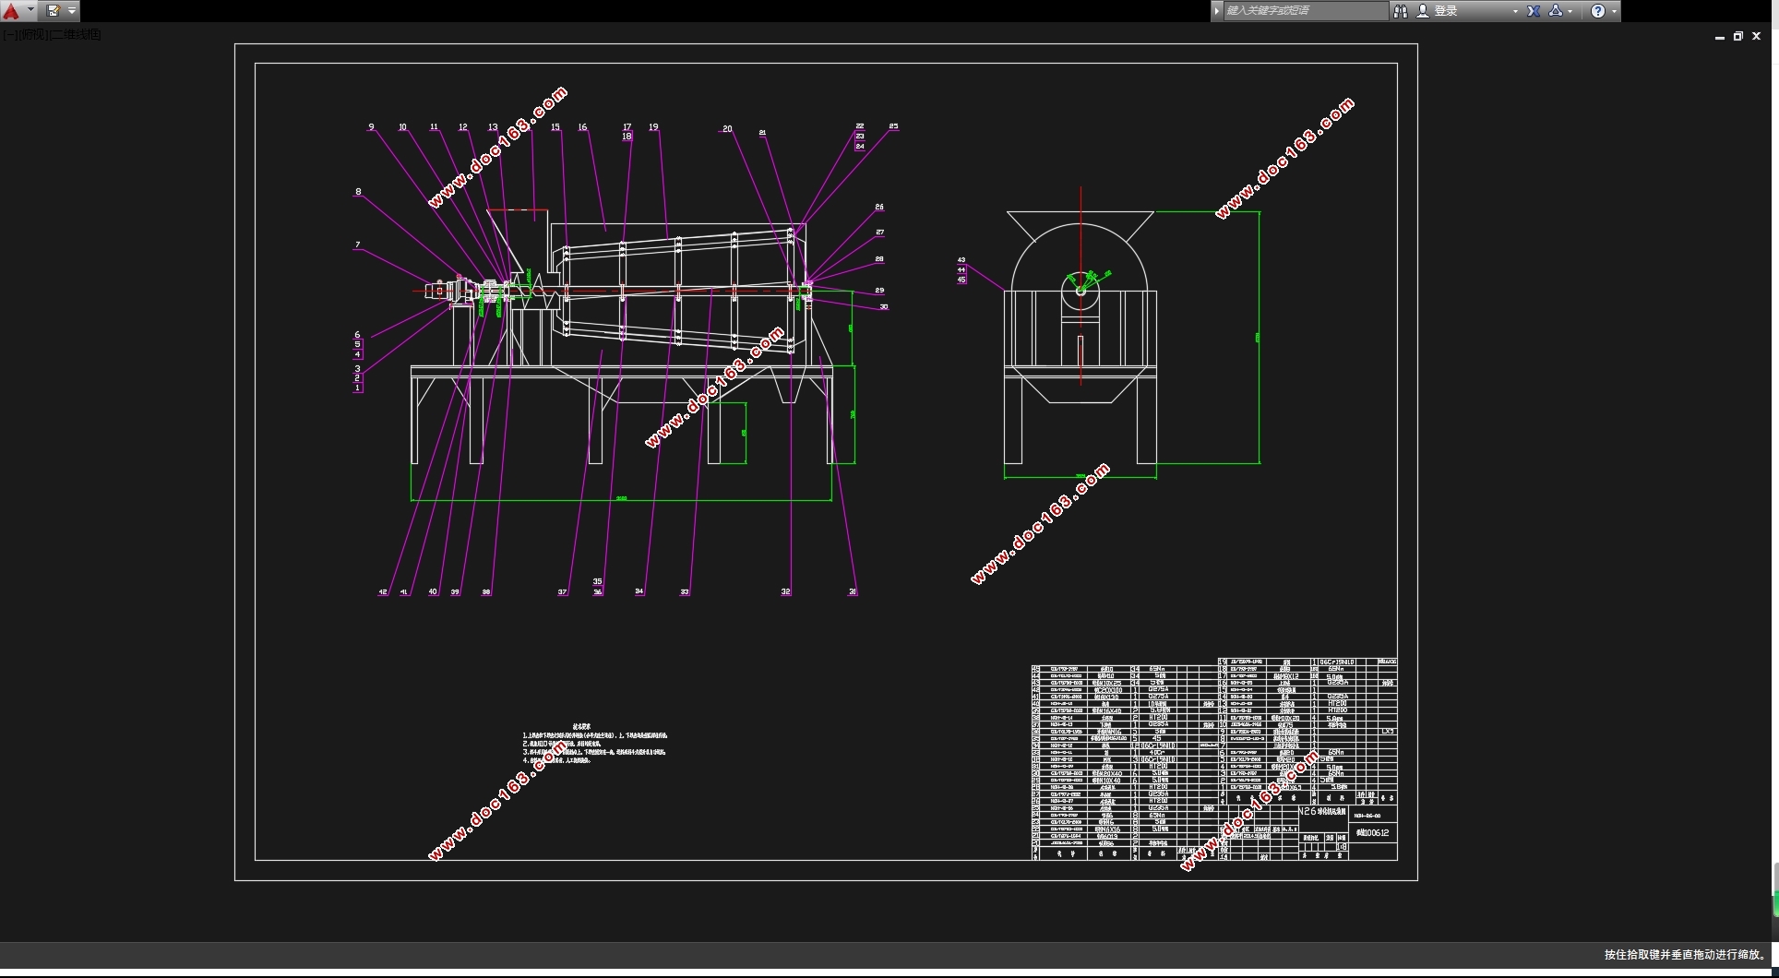Expand the Stay Connected dropdown arrow
The image size is (1779, 978).
tap(1570, 11)
